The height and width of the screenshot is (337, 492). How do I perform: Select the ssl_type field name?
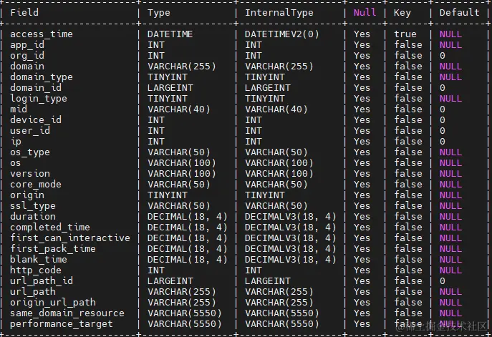pyautogui.click(x=33, y=205)
